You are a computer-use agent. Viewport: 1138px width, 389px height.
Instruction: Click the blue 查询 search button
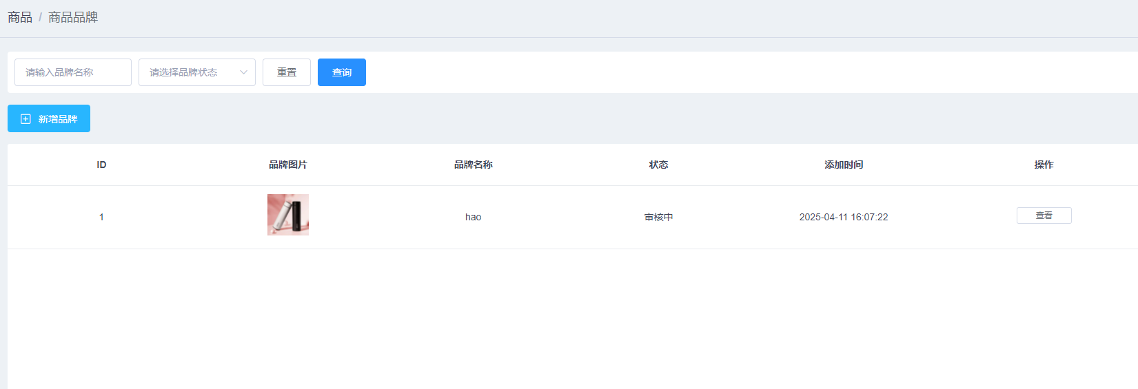(x=342, y=72)
